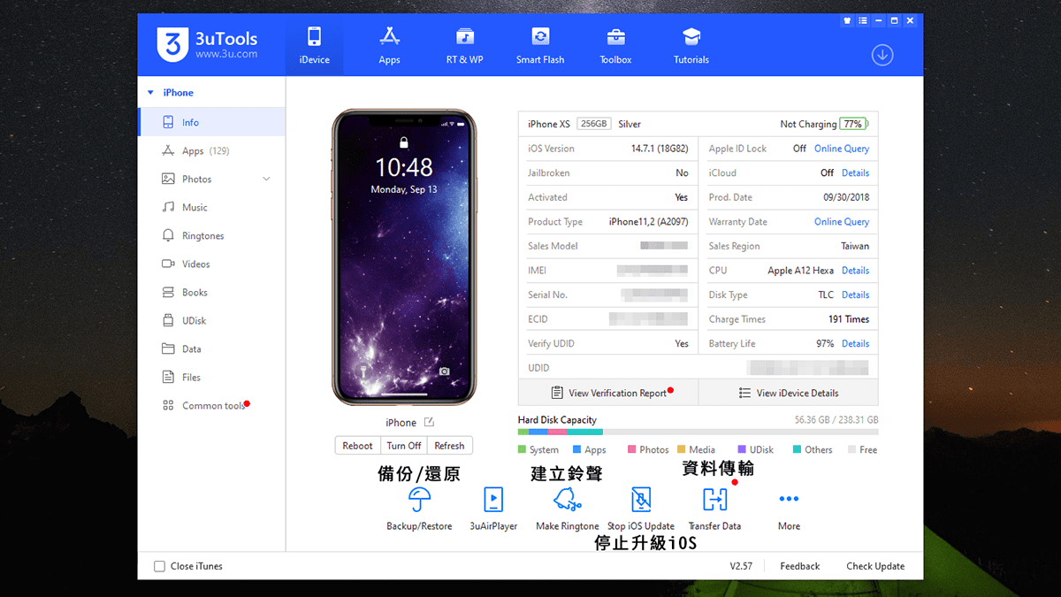The image size is (1061, 597).
Task: Enable the Close iTunes checkbox
Action: coord(159,566)
